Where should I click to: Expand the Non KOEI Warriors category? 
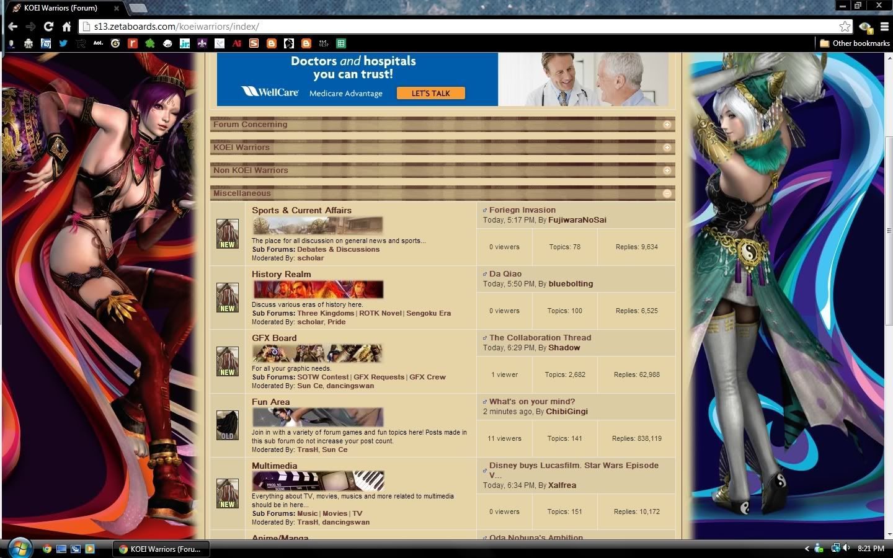[667, 170]
